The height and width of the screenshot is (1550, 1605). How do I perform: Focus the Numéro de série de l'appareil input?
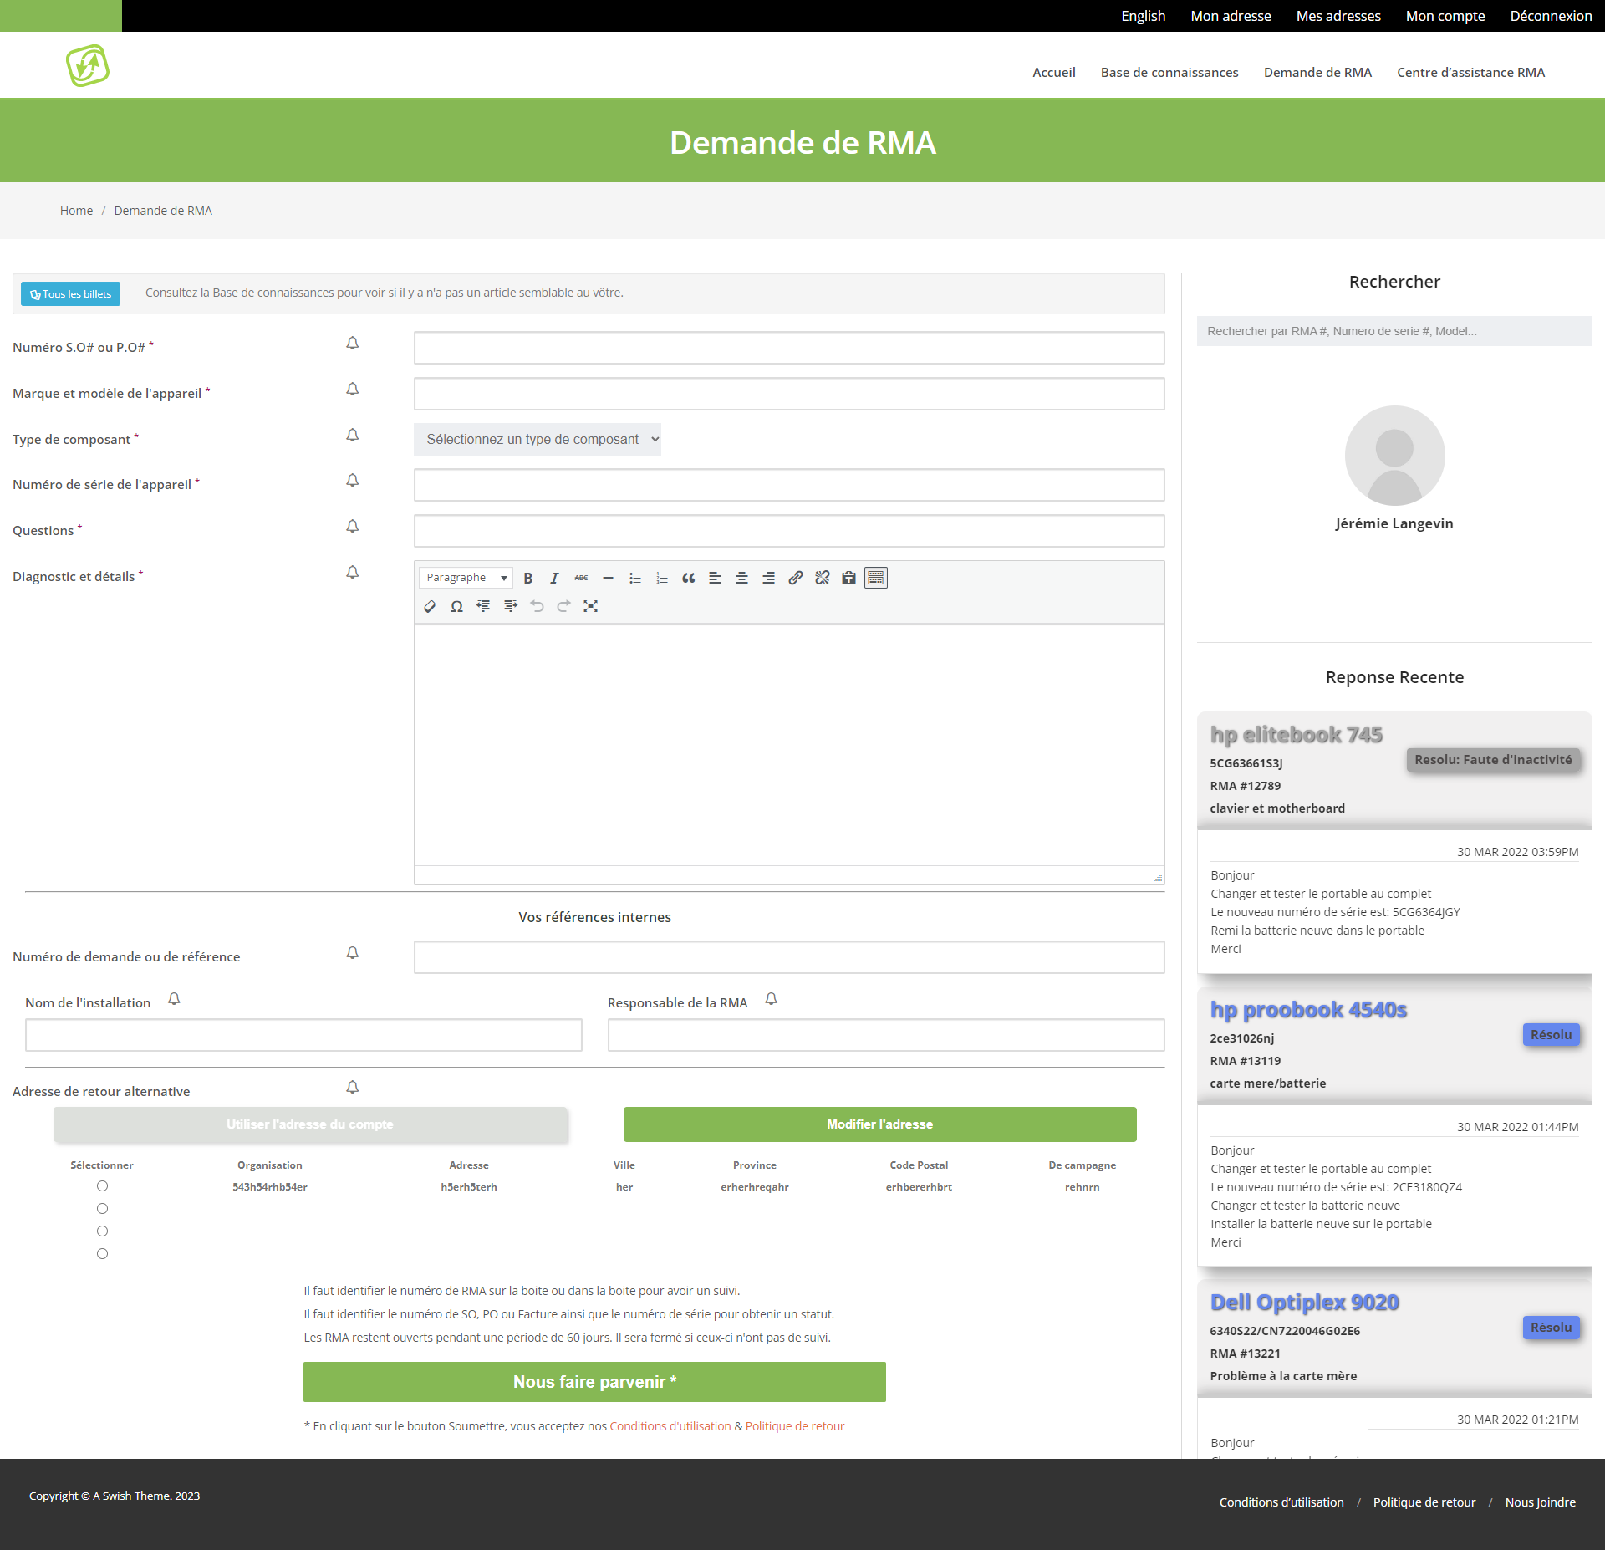[x=789, y=485]
